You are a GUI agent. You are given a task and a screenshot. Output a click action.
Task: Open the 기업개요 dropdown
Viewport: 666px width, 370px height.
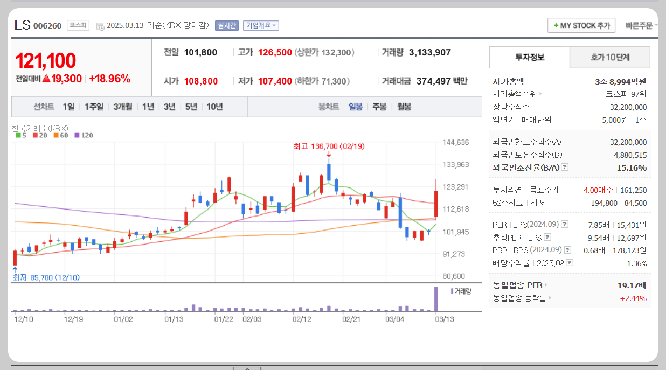261,25
